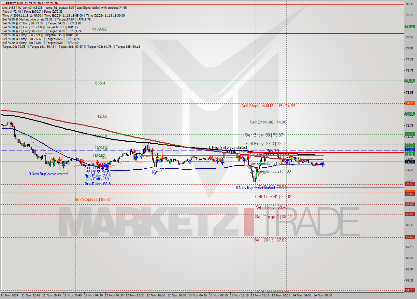Viewport: 417px width, 299px height.
Task: Click the red 67.67 price axis tag
Action: [409, 237]
